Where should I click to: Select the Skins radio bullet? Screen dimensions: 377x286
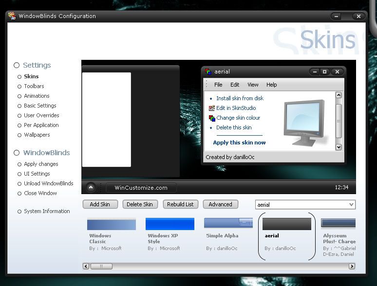pyautogui.click(x=19, y=77)
